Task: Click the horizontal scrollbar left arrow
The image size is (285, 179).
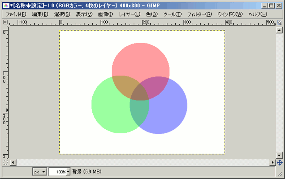Action: point(12,162)
